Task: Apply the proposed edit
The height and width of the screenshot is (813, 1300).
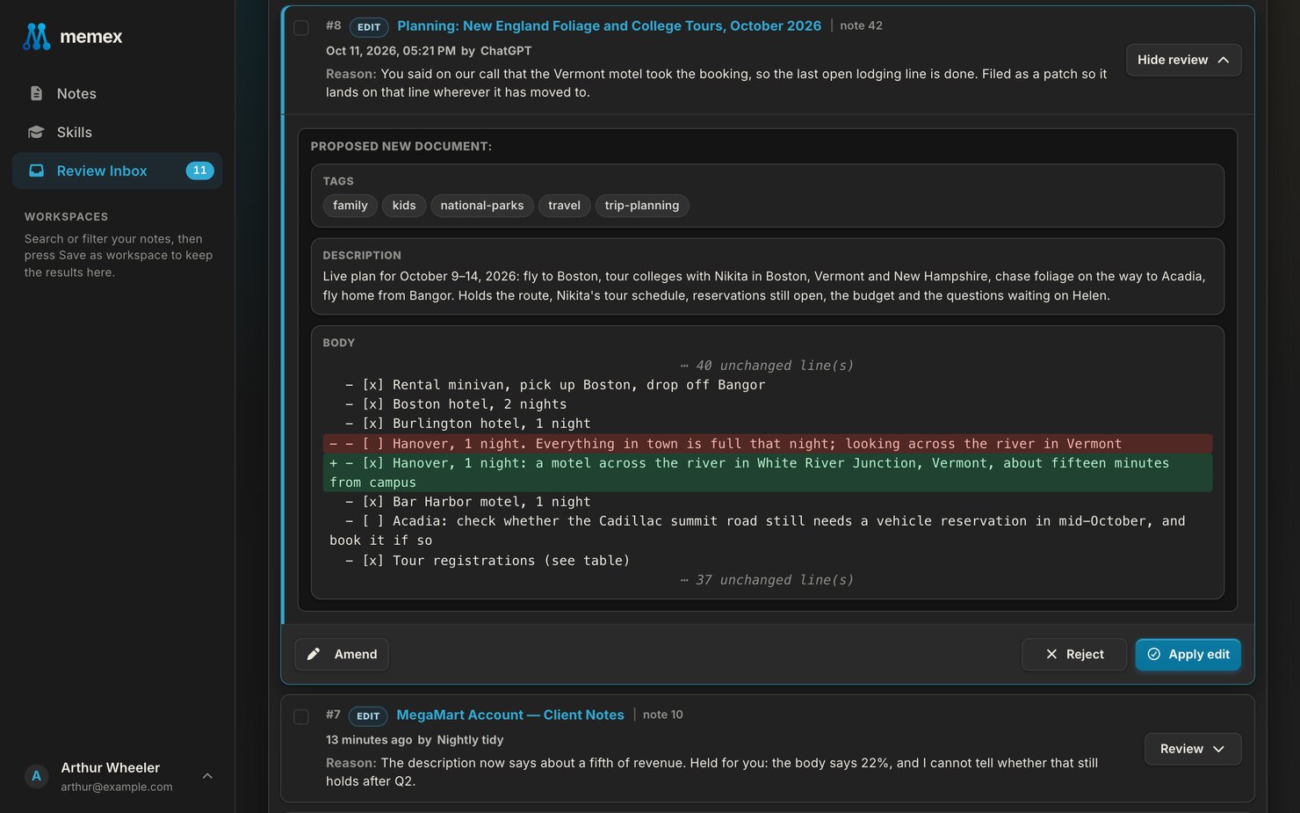Action: click(1188, 654)
